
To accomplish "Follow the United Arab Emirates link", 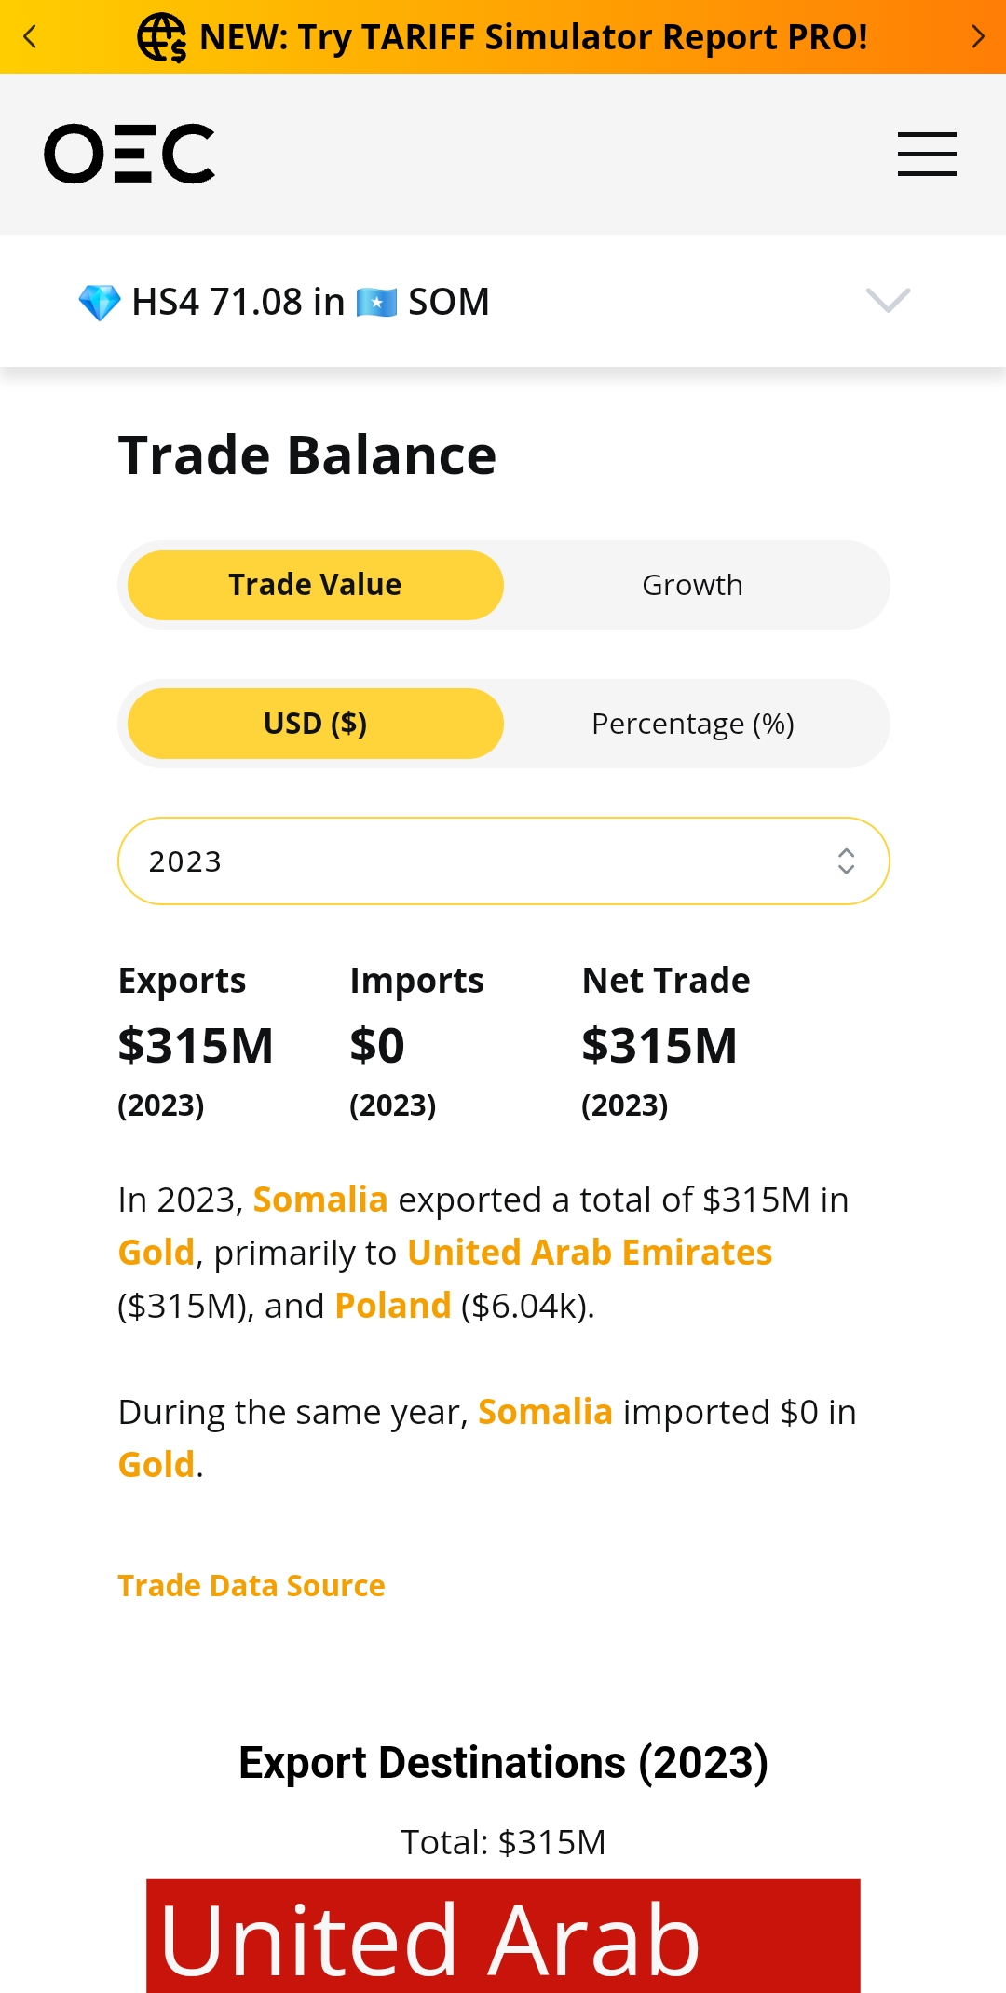I will coord(590,1253).
